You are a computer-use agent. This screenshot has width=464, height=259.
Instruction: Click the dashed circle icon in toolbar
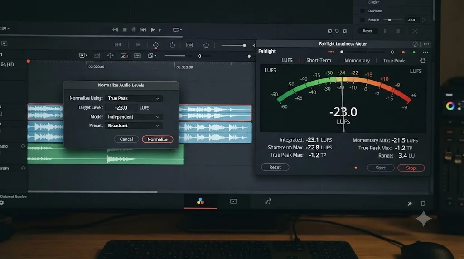[206, 45]
